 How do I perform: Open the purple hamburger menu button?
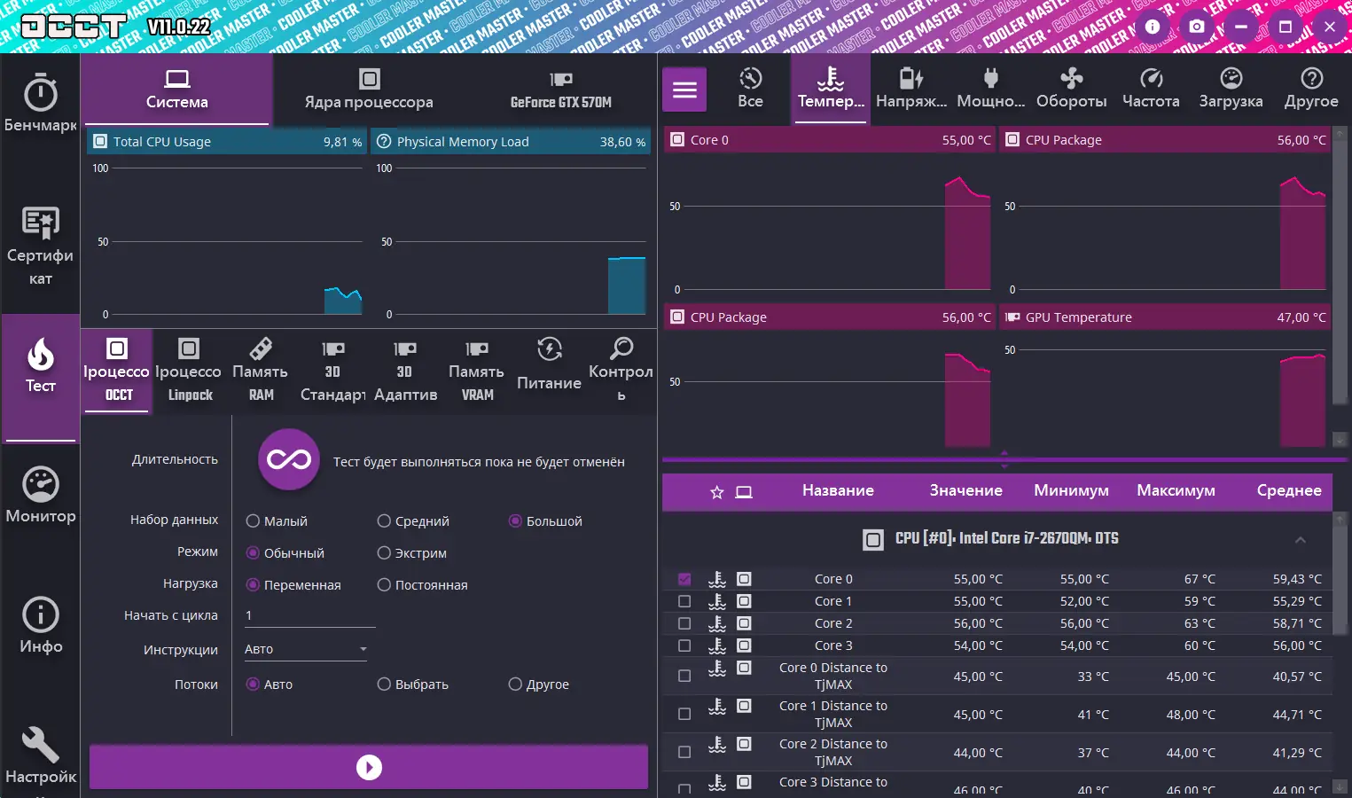tap(684, 90)
